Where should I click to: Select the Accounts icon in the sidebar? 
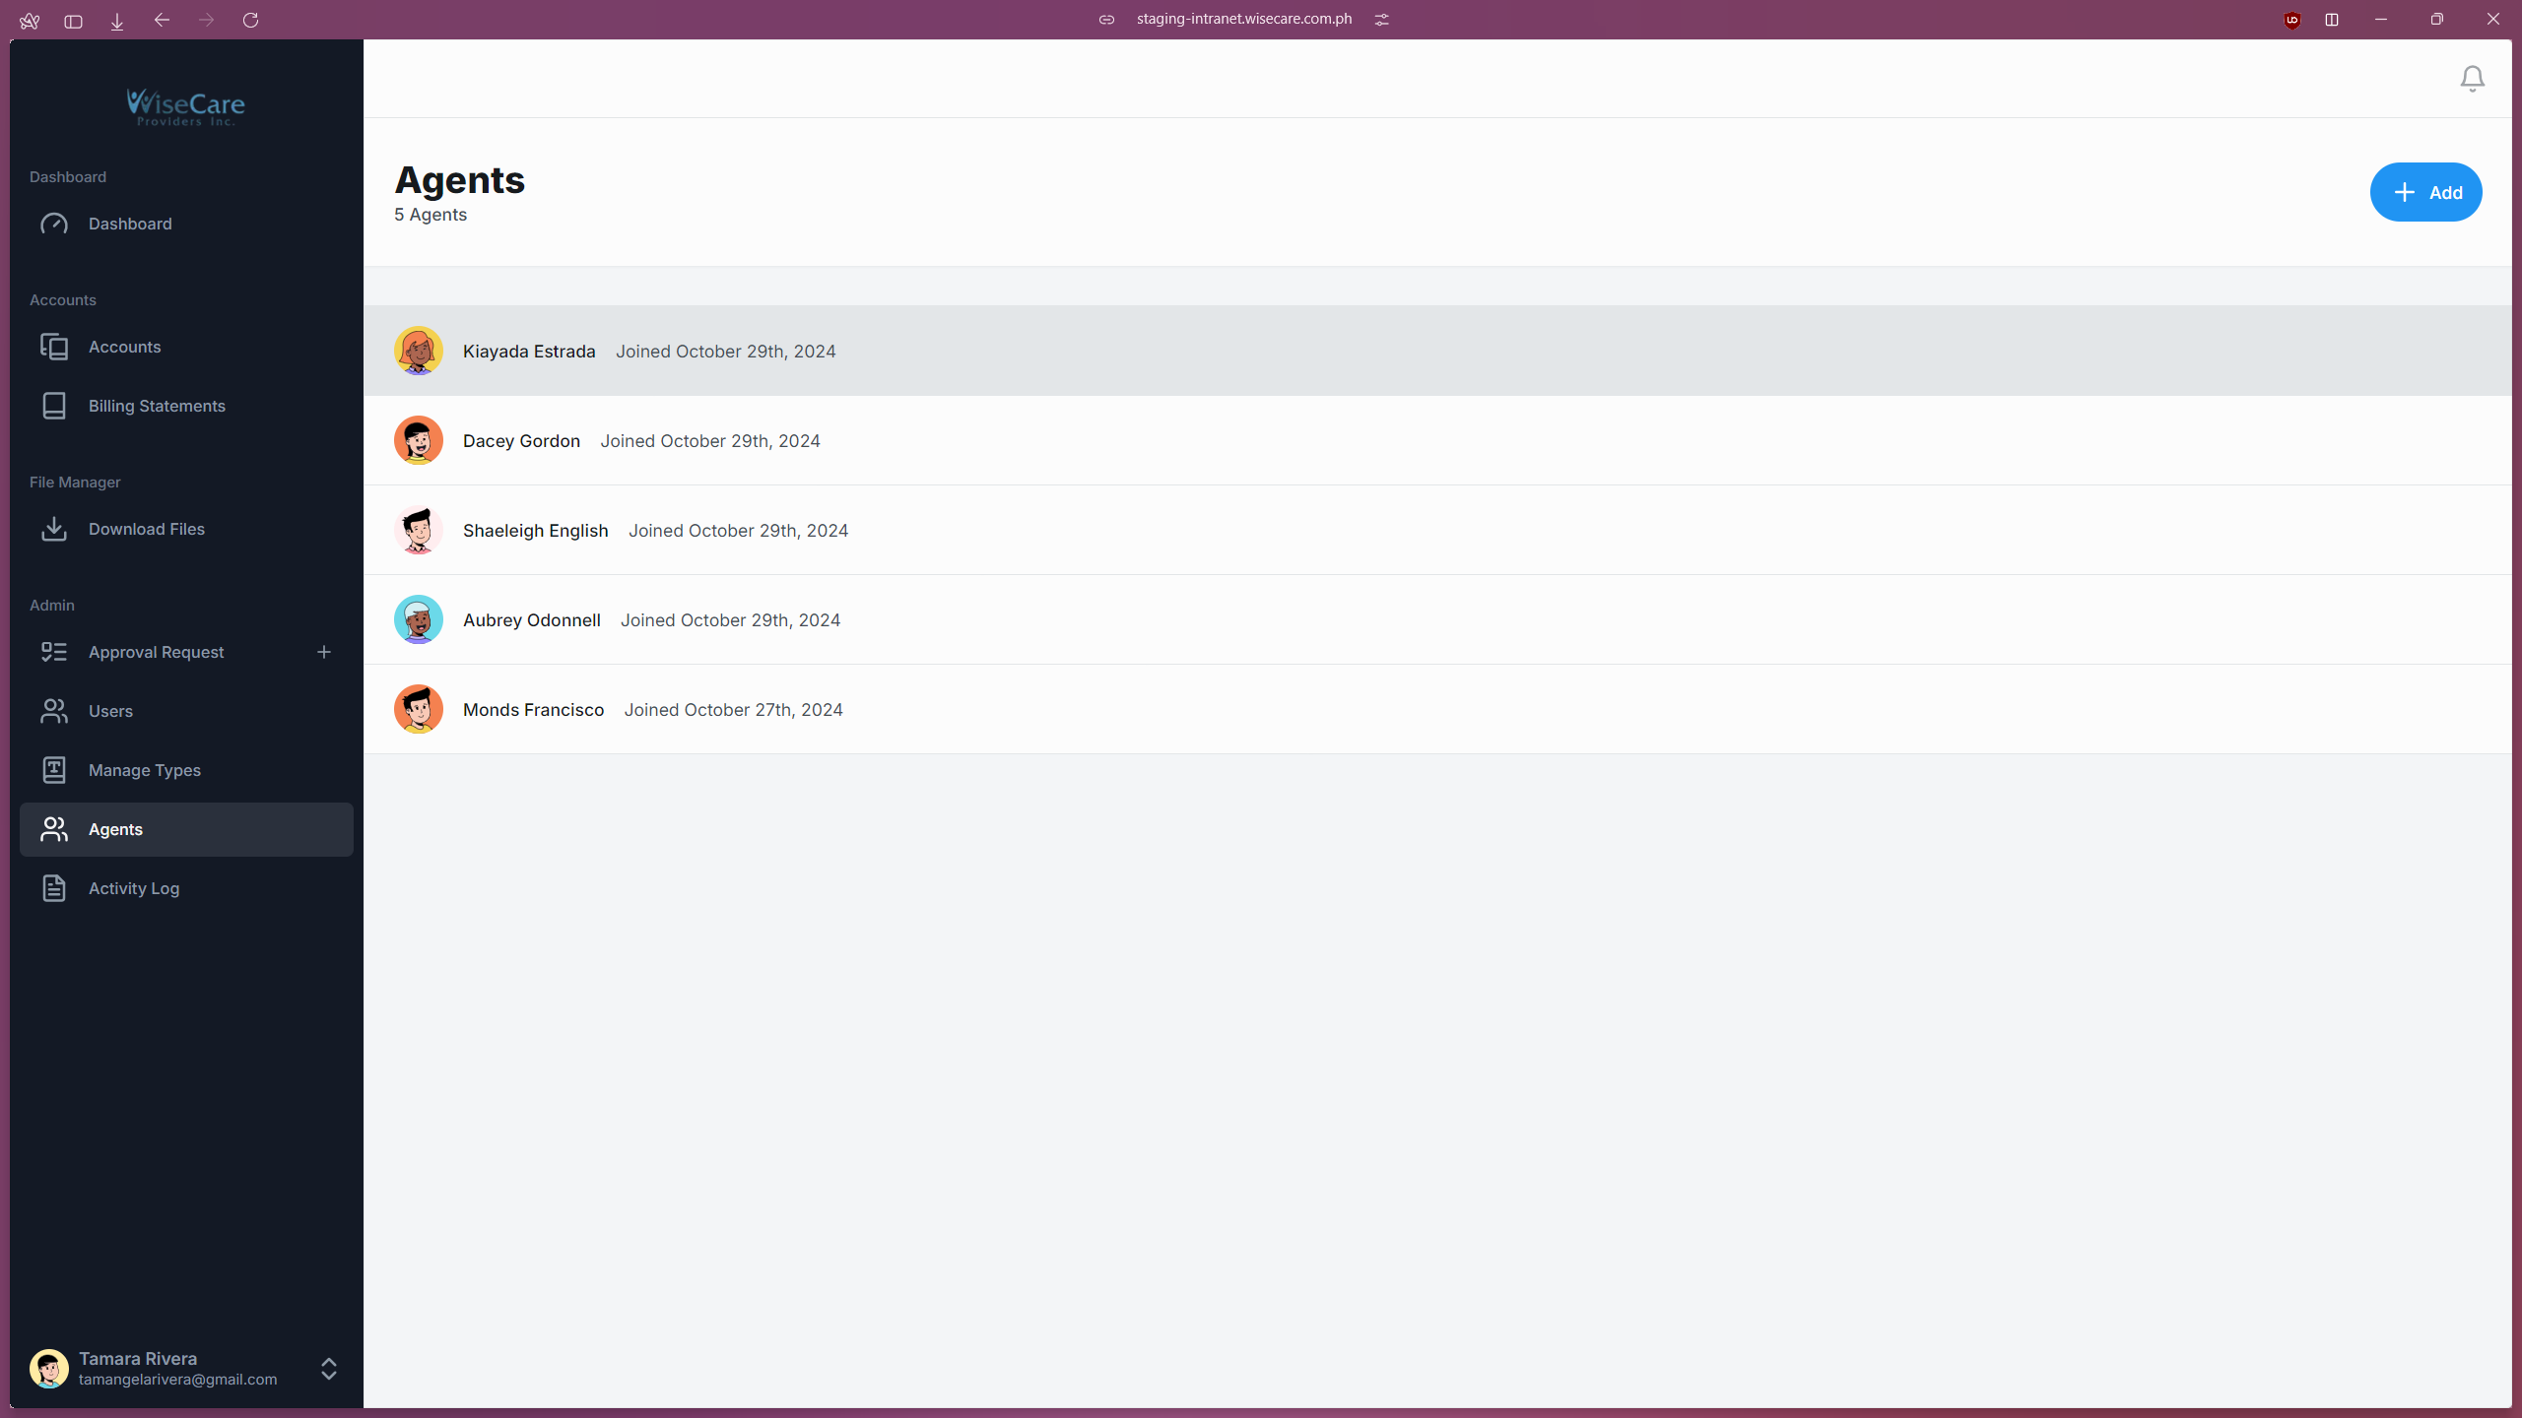tap(54, 347)
